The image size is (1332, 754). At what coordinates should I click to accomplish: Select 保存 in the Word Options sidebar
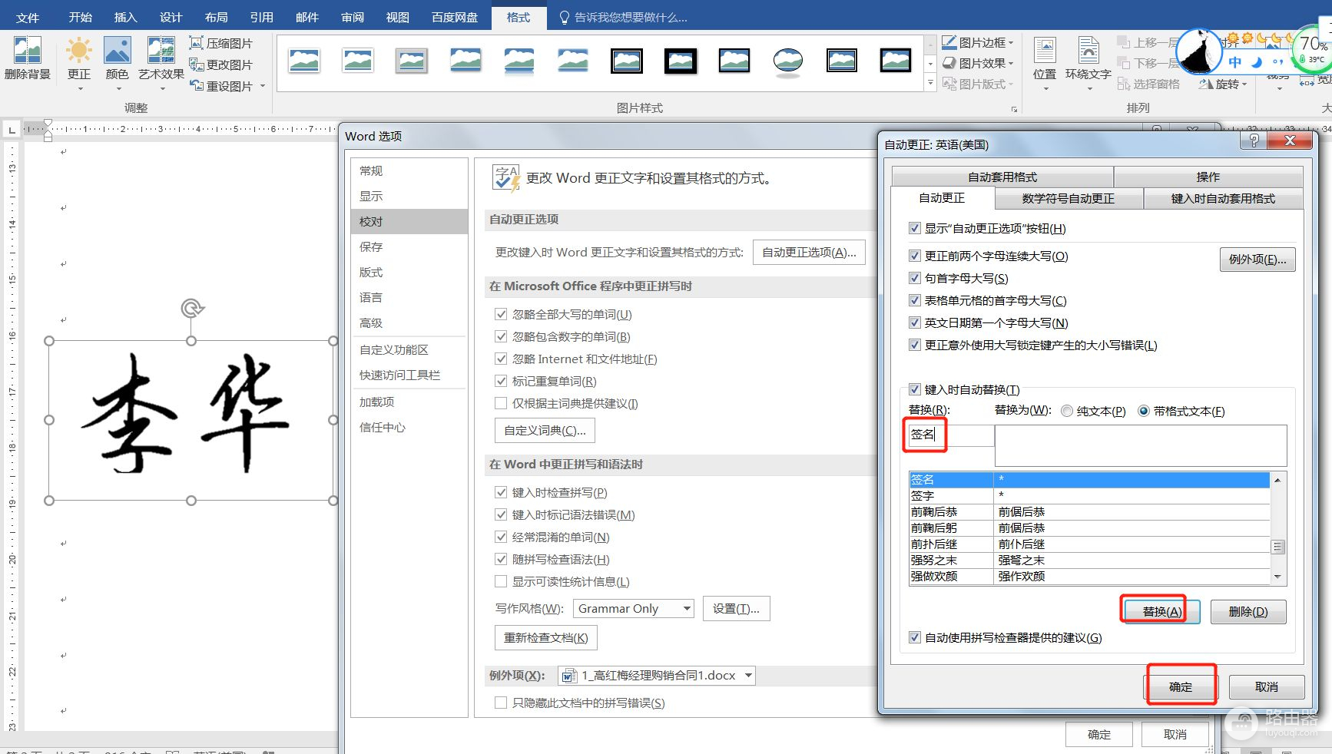(371, 247)
